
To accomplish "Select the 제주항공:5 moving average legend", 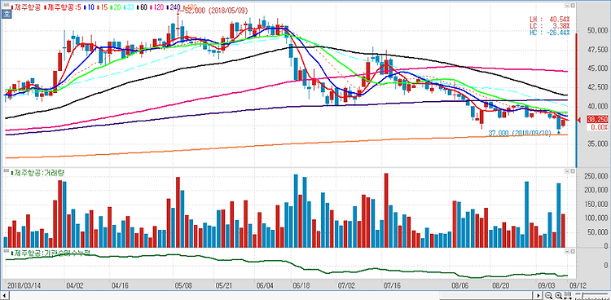I will (x=64, y=7).
